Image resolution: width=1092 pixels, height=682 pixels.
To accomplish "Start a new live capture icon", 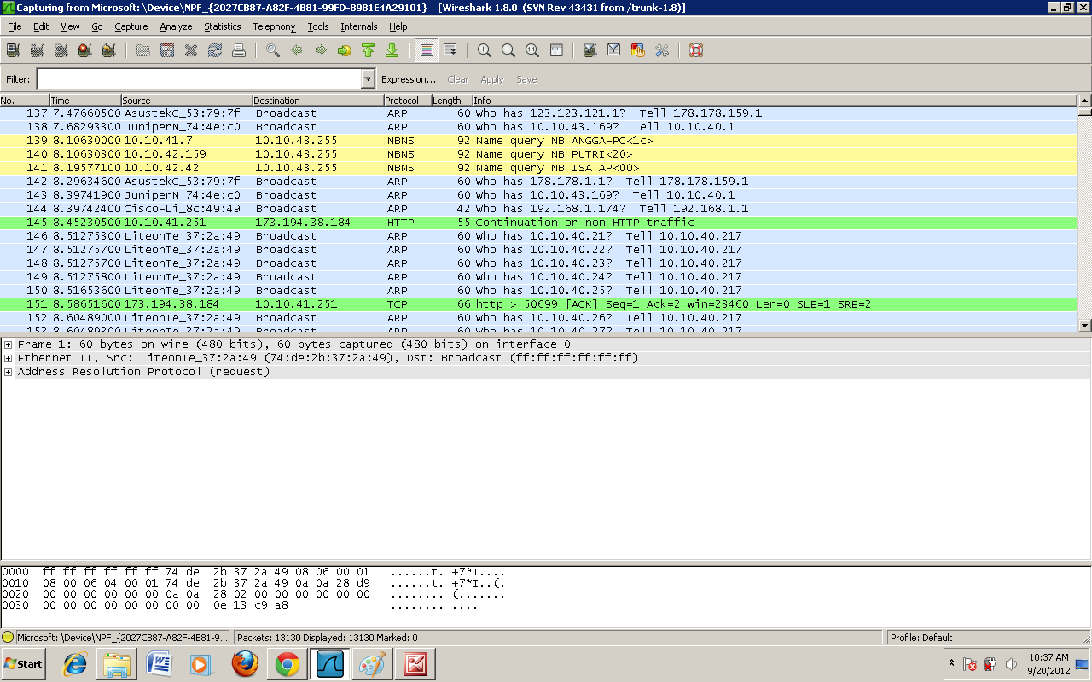I will 61,50.
